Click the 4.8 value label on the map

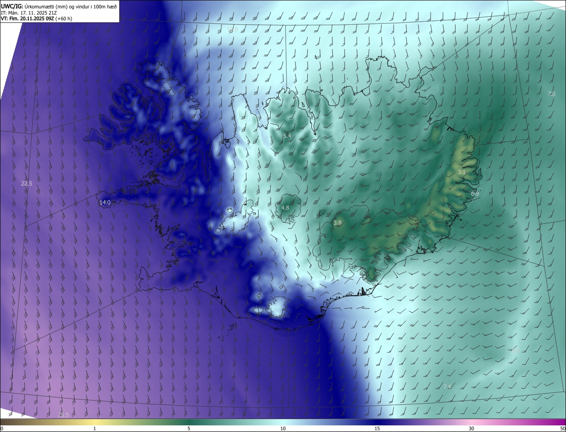[285, 208]
